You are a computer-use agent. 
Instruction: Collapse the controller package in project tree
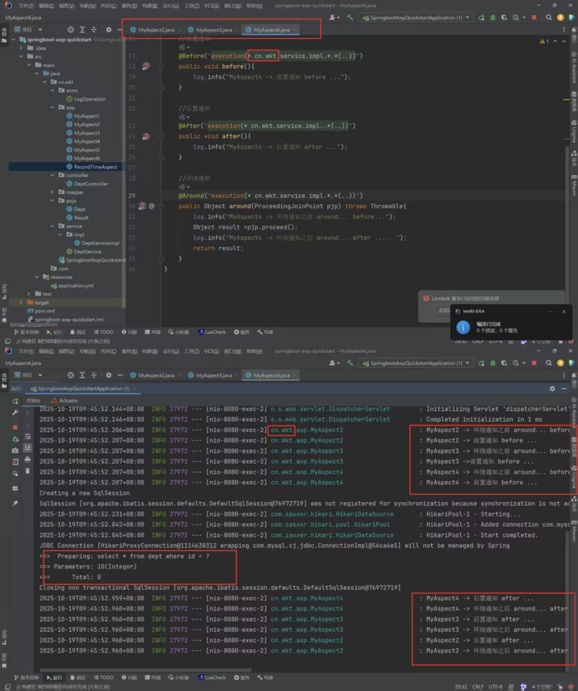52,175
